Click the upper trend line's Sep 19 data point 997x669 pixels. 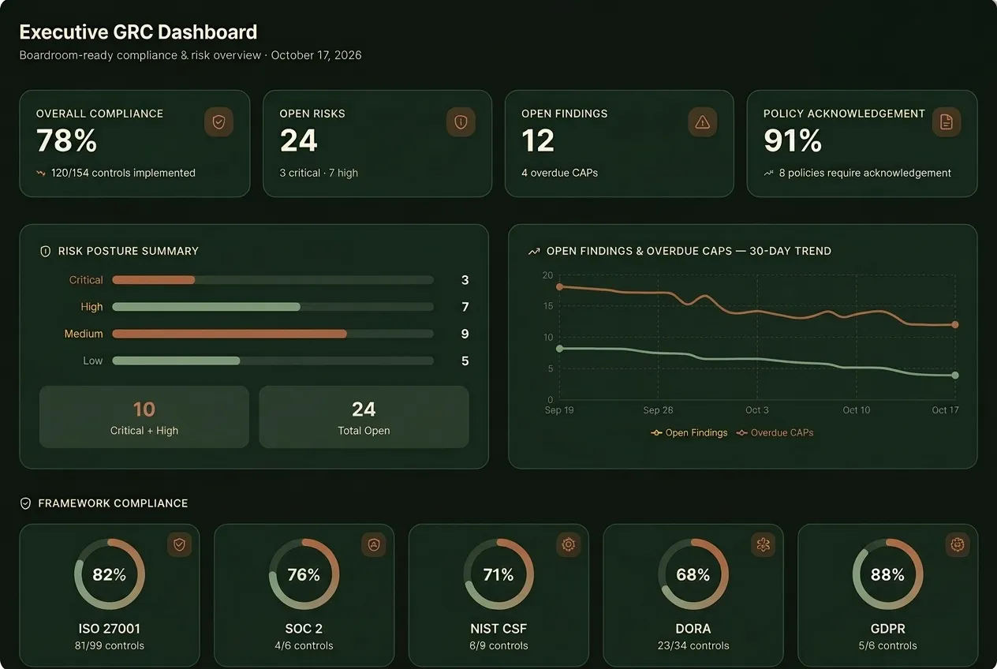559,287
